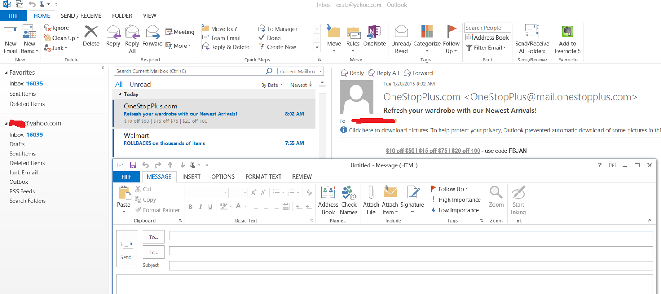Click Send/Receive All Folders

pyautogui.click(x=532, y=39)
